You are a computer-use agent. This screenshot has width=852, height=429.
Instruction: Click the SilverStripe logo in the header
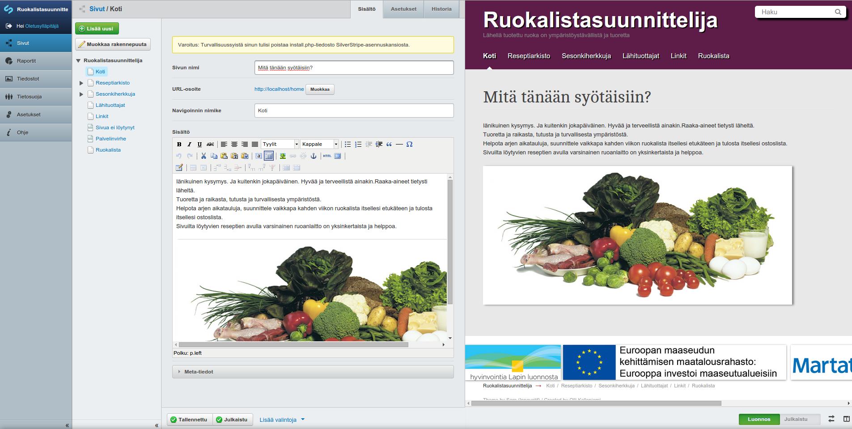[8, 9]
